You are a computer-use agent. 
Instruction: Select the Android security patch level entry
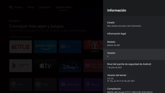pyautogui.click(x=134, y=66)
